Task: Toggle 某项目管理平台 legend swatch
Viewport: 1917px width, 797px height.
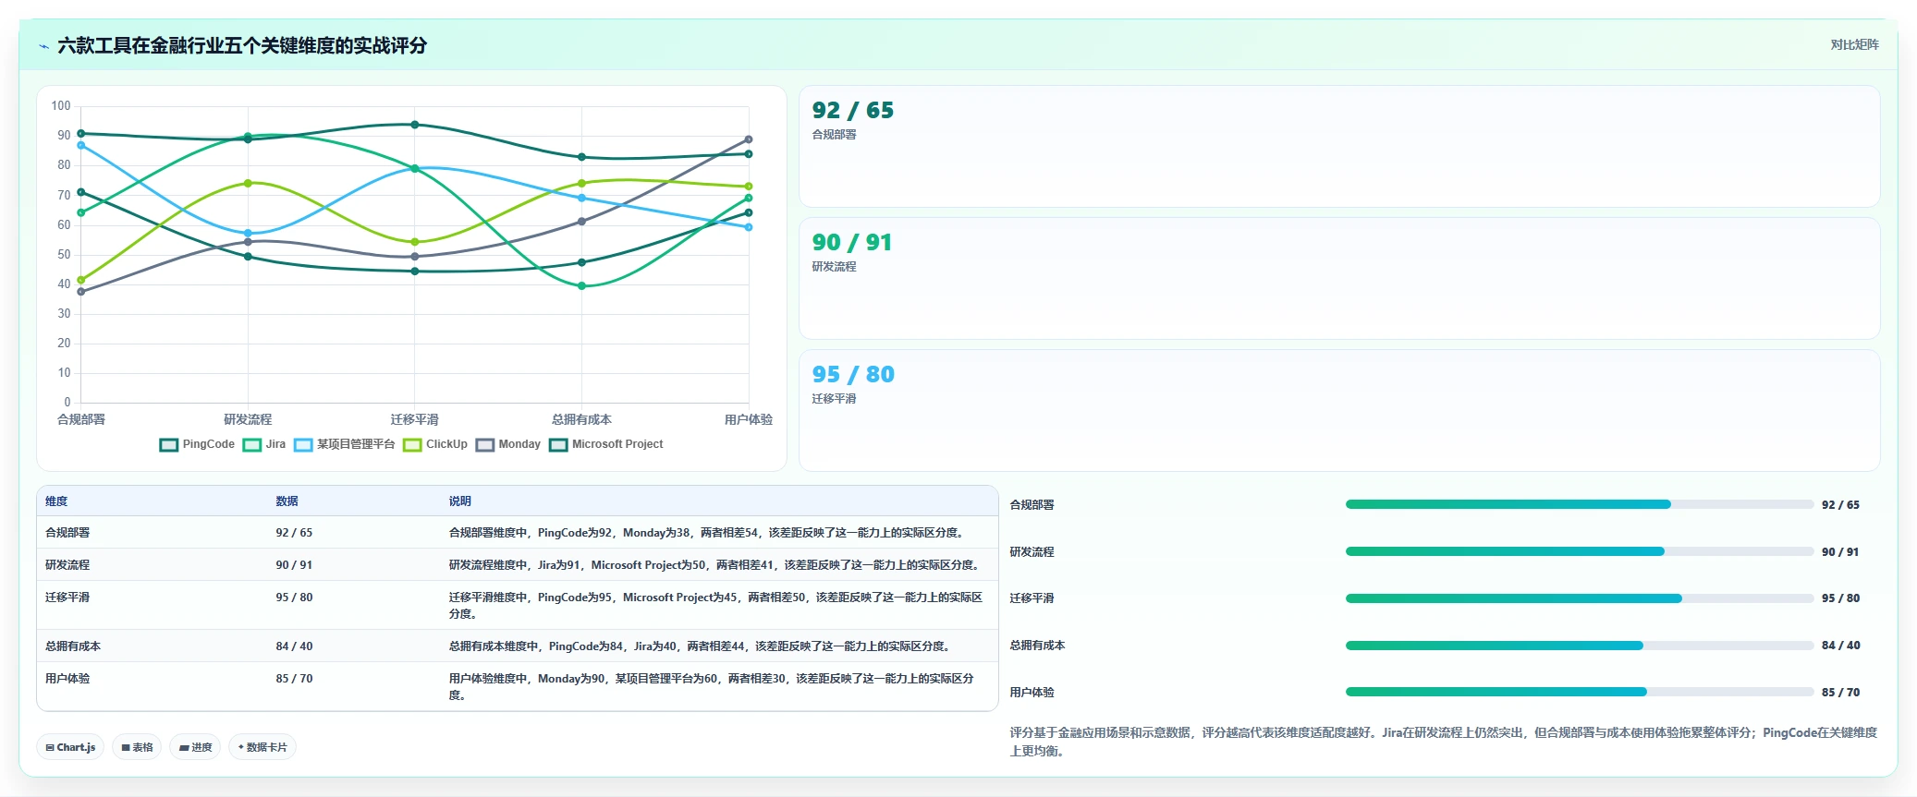Action: 303,445
